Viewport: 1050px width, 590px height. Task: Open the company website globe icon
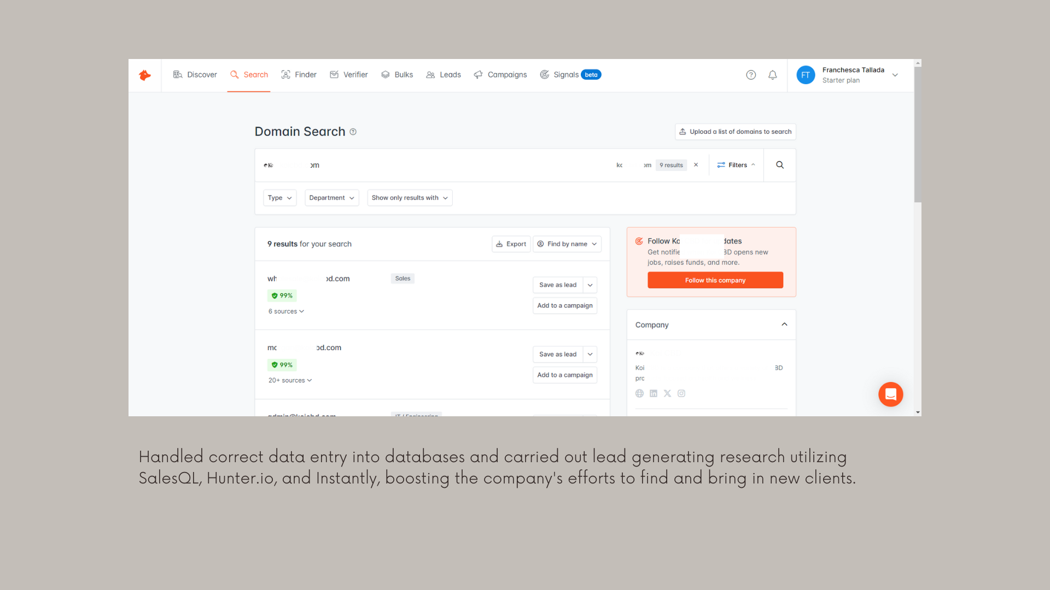tap(639, 393)
